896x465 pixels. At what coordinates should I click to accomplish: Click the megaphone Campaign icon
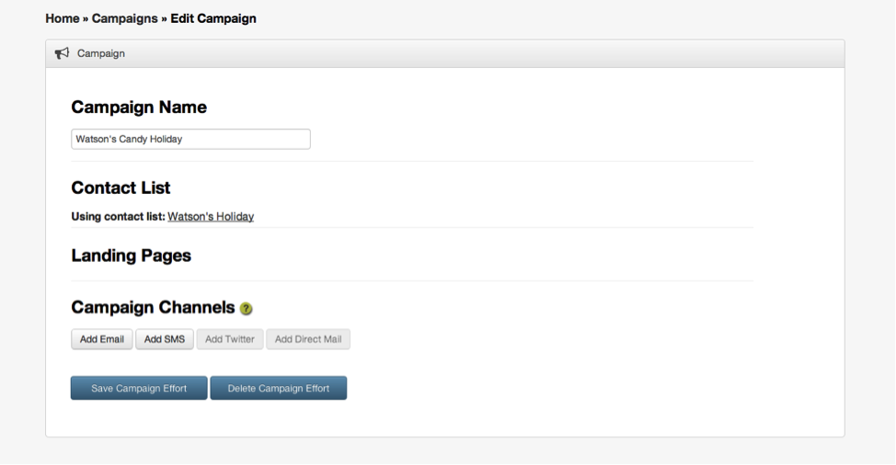[x=62, y=53]
